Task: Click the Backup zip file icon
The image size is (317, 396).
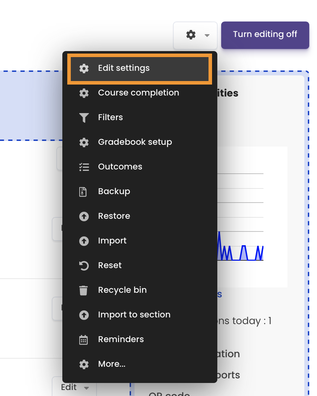Action: [83, 192]
